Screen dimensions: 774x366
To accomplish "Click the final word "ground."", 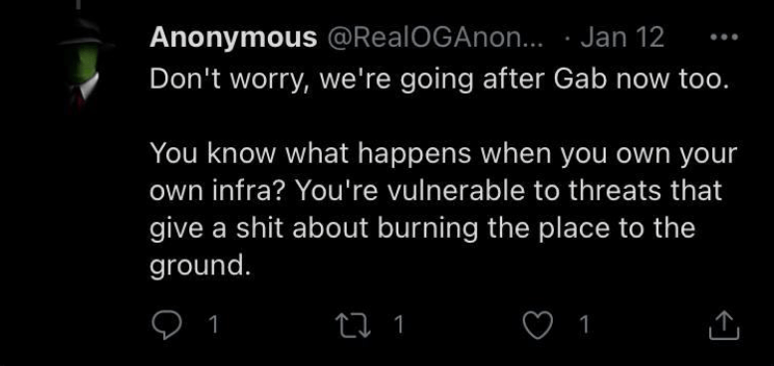I will 197,267.
